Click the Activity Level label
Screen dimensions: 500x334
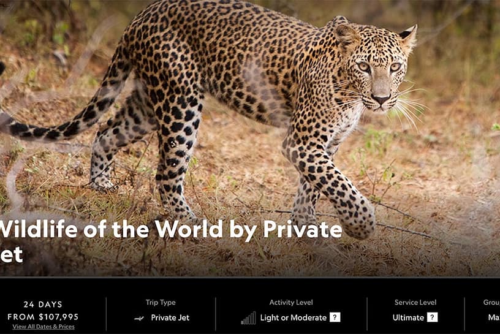pyautogui.click(x=291, y=302)
